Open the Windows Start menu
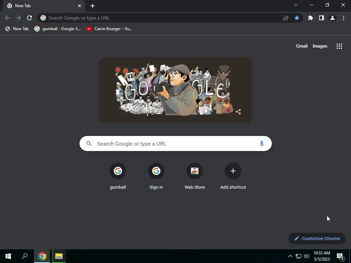Screen dimensions: 351x263 coord(8,256)
